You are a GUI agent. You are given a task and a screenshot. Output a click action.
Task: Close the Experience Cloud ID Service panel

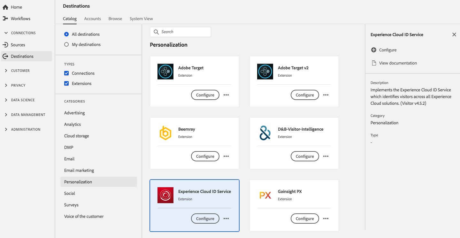[x=454, y=35]
